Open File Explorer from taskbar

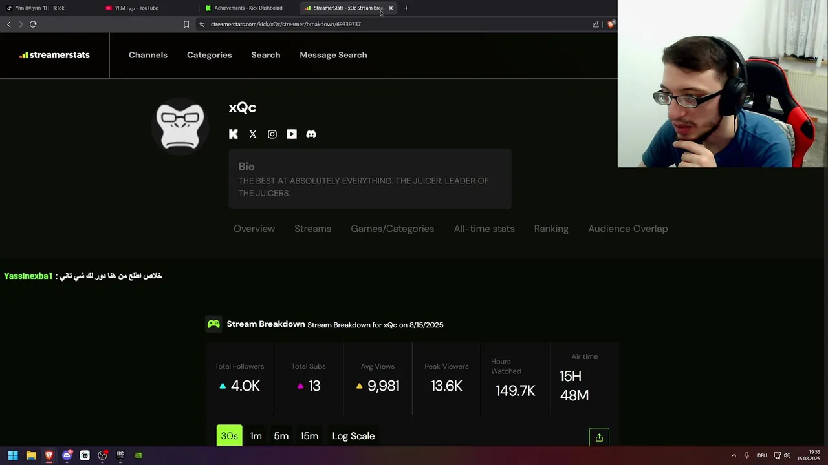click(x=31, y=455)
